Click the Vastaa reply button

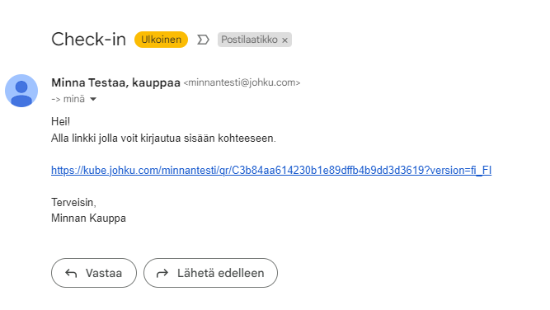94,273
